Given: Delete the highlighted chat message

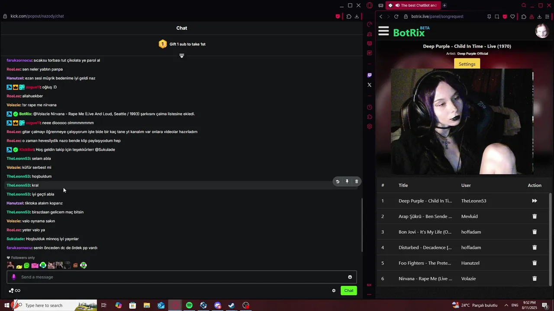Looking at the screenshot, I should [x=357, y=181].
